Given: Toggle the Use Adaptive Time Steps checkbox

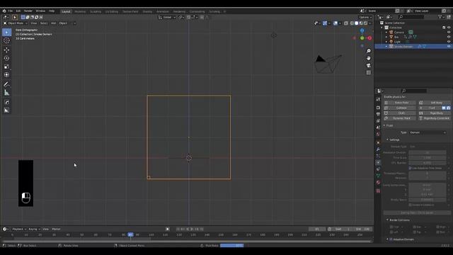Looking at the screenshot, I should pyautogui.click(x=410, y=168).
